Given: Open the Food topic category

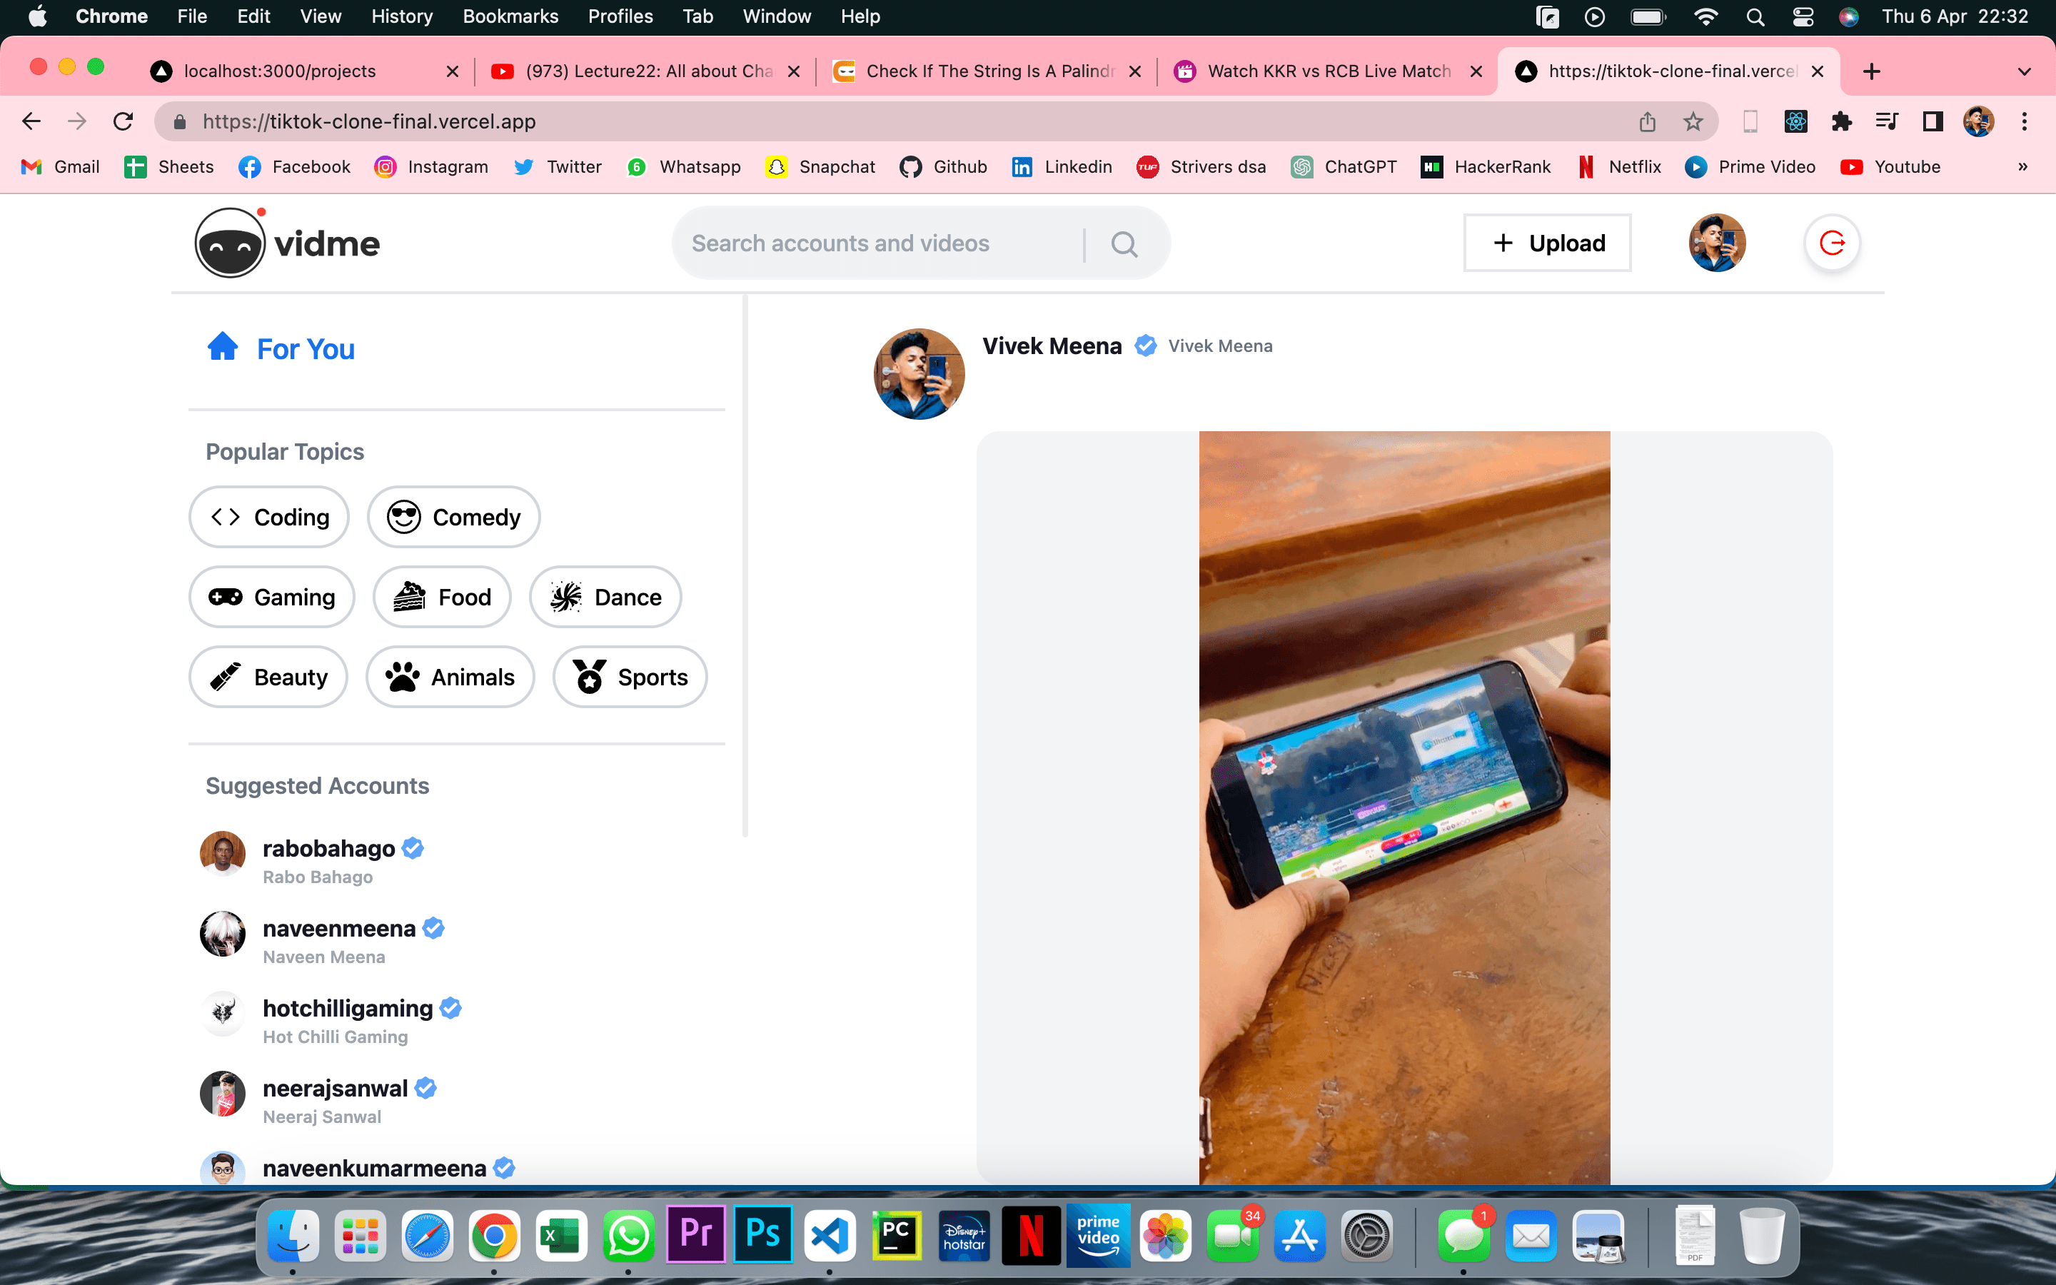Looking at the screenshot, I should coord(441,597).
